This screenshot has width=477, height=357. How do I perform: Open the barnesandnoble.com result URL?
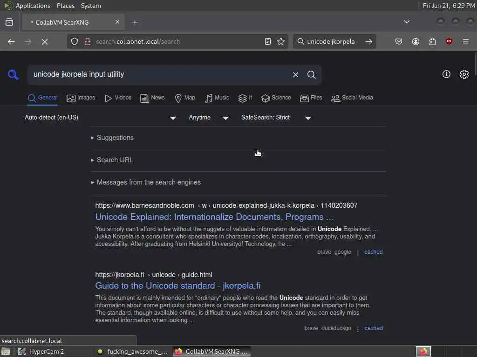[x=226, y=205]
